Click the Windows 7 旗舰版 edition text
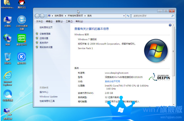This screenshot has height=121, width=184. point(87,39)
